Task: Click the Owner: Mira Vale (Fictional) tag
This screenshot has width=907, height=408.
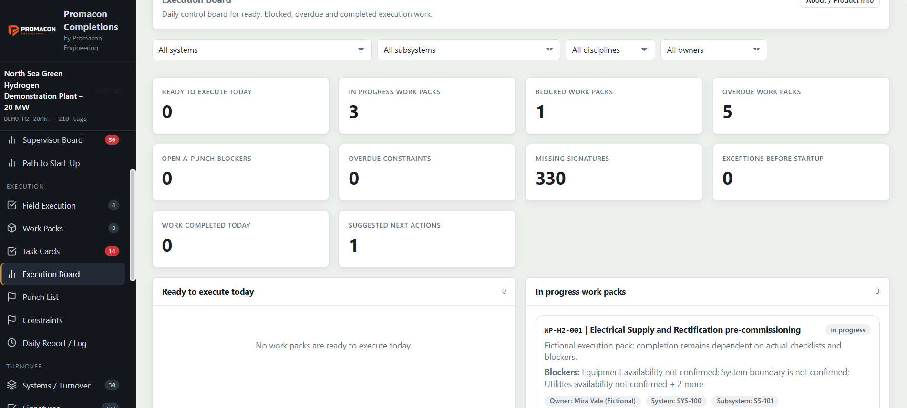Action: 593,401
